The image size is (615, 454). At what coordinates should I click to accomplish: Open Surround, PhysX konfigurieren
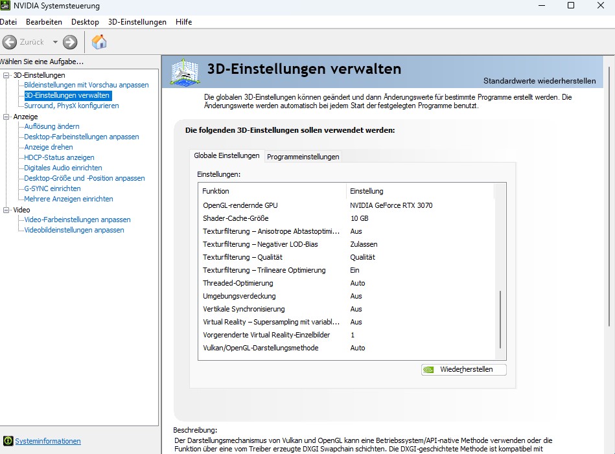[x=71, y=106]
